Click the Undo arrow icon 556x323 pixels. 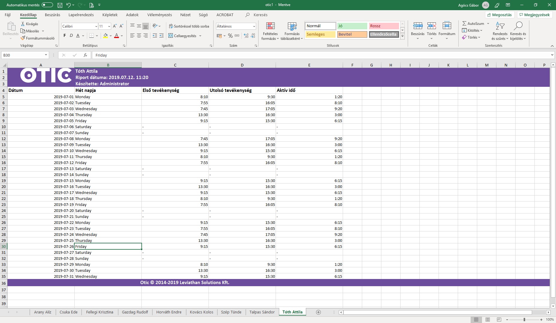tap(69, 5)
